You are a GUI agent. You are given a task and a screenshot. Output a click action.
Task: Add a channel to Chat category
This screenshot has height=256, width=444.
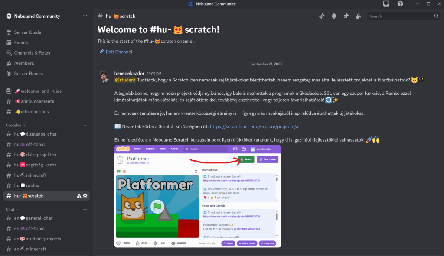[85, 209]
